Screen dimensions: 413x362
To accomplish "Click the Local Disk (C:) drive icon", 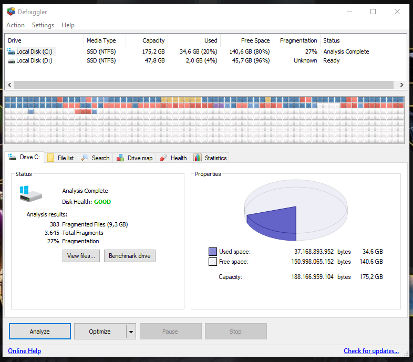I will point(11,51).
